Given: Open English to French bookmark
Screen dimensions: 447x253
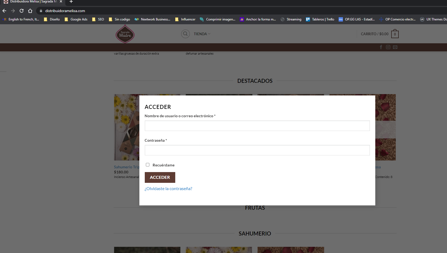Looking at the screenshot, I should [21, 19].
